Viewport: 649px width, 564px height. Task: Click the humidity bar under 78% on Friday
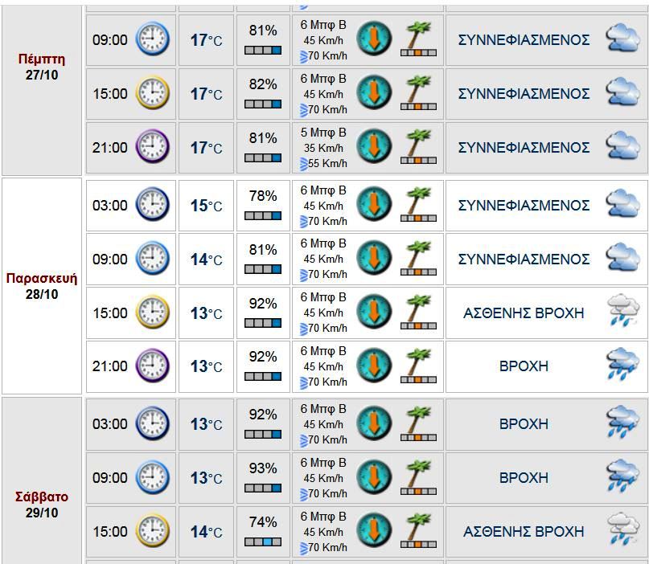(x=263, y=216)
